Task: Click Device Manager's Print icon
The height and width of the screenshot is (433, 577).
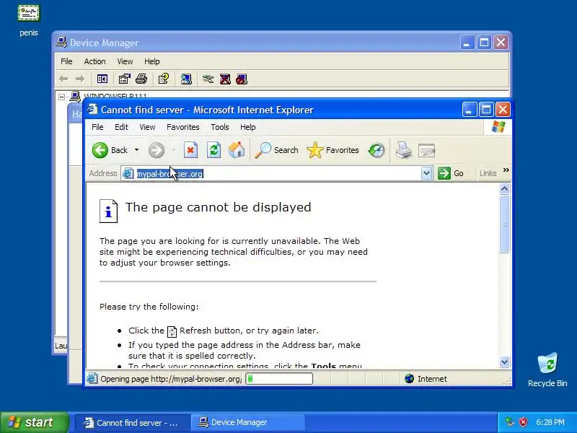Action: tap(141, 79)
